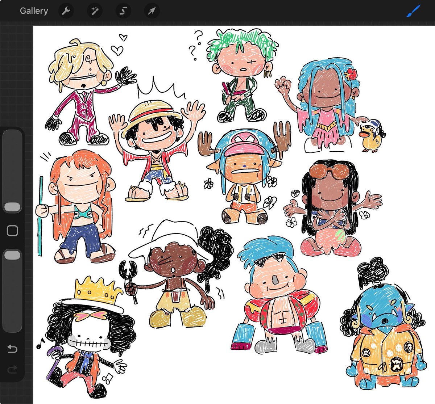The image size is (435, 404).
Task: Click the green-haired swordsman drawing
Action: pyautogui.click(x=242, y=75)
